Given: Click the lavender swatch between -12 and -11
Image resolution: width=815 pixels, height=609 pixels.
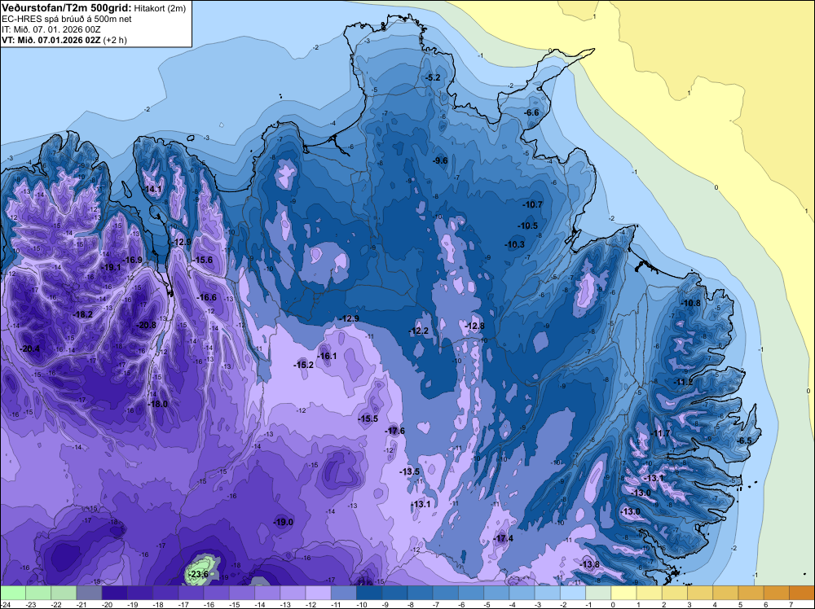Looking at the screenshot, I should point(318,593).
